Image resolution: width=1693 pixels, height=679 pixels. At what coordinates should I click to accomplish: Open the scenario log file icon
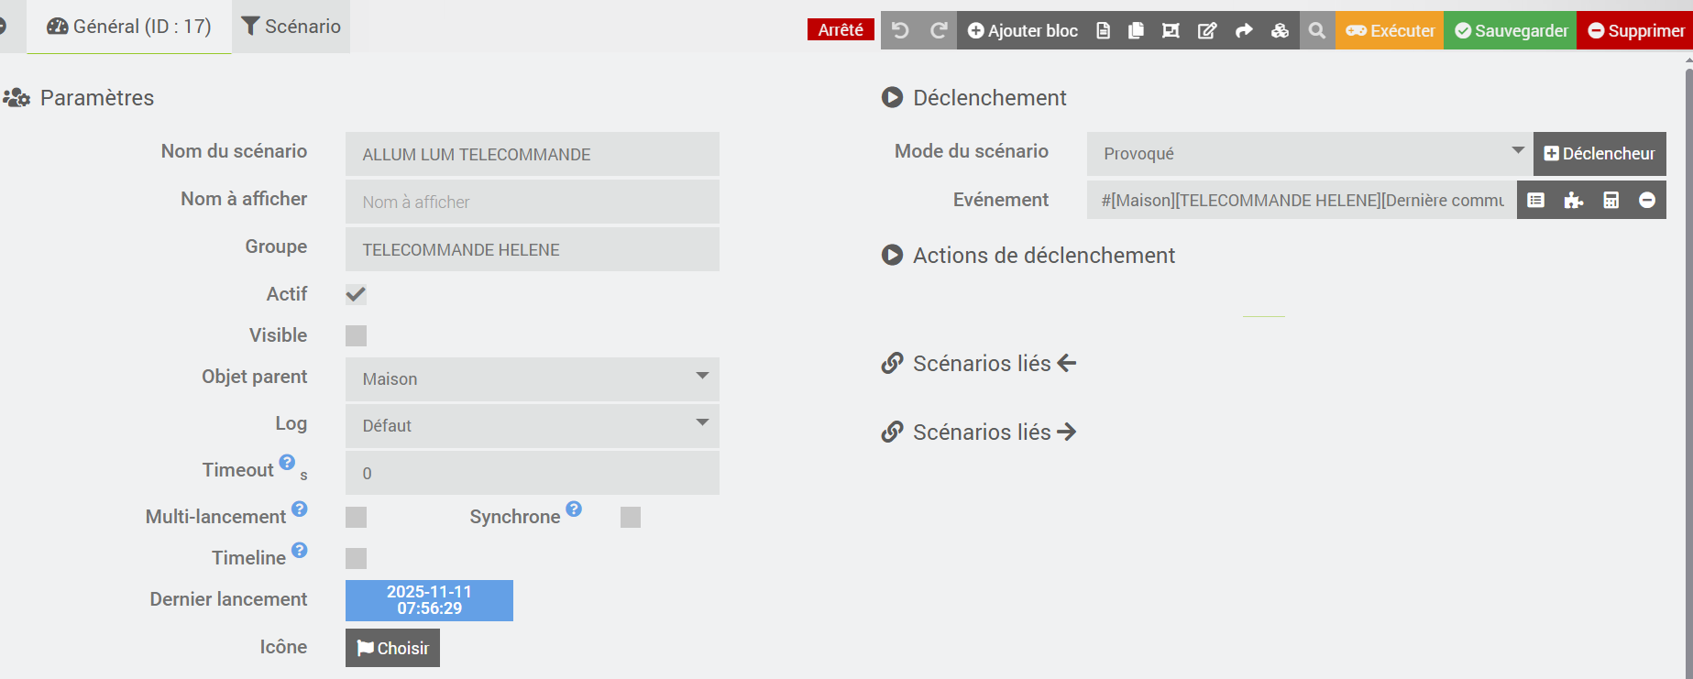[x=1104, y=30]
